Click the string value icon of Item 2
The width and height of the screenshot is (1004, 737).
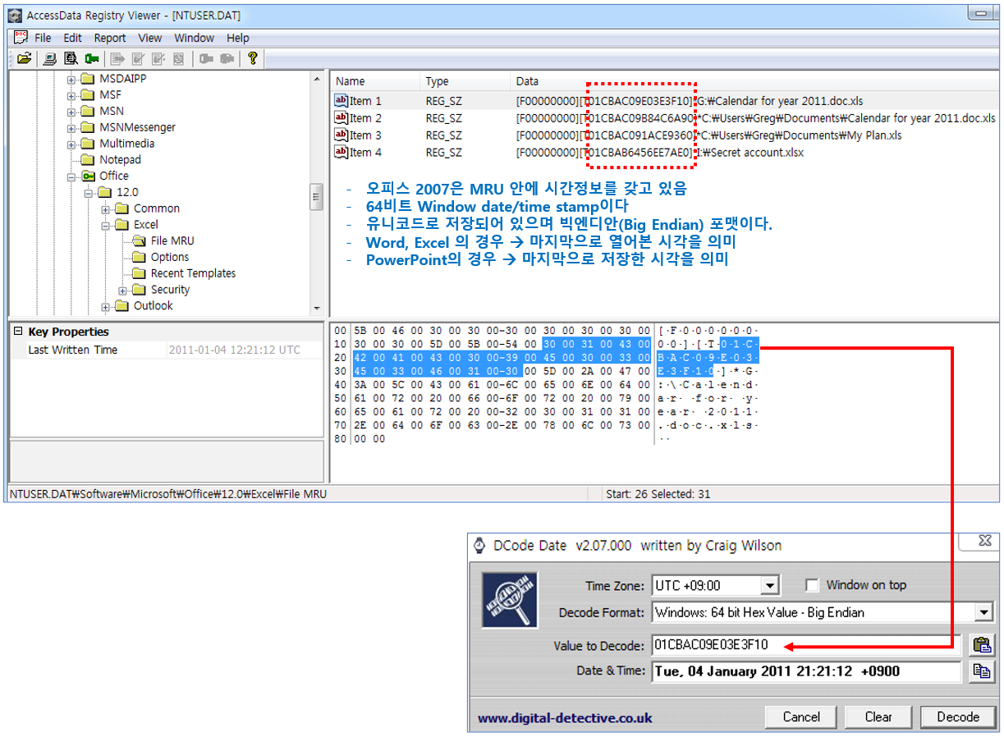[342, 118]
